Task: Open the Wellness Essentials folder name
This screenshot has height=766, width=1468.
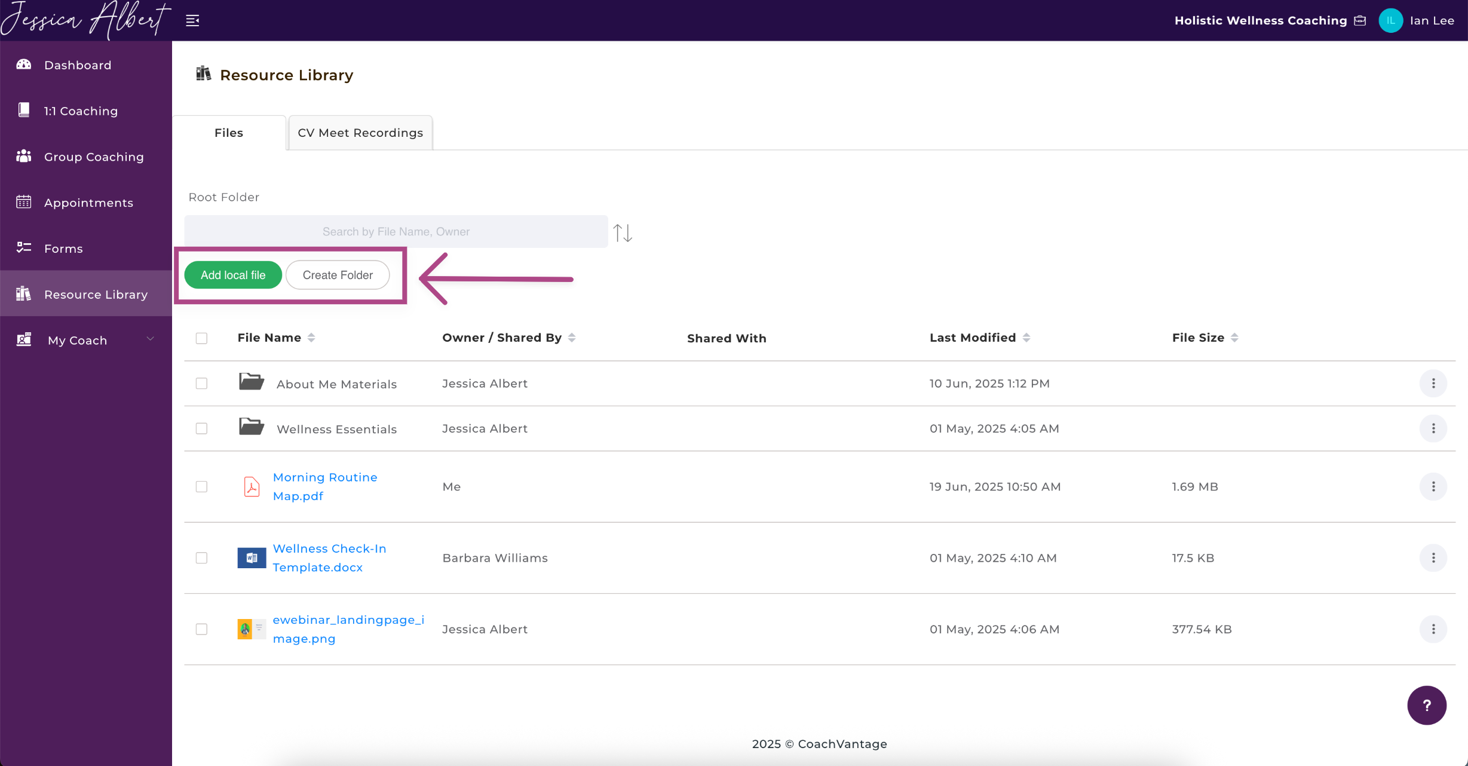Action: click(x=336, y=429)
